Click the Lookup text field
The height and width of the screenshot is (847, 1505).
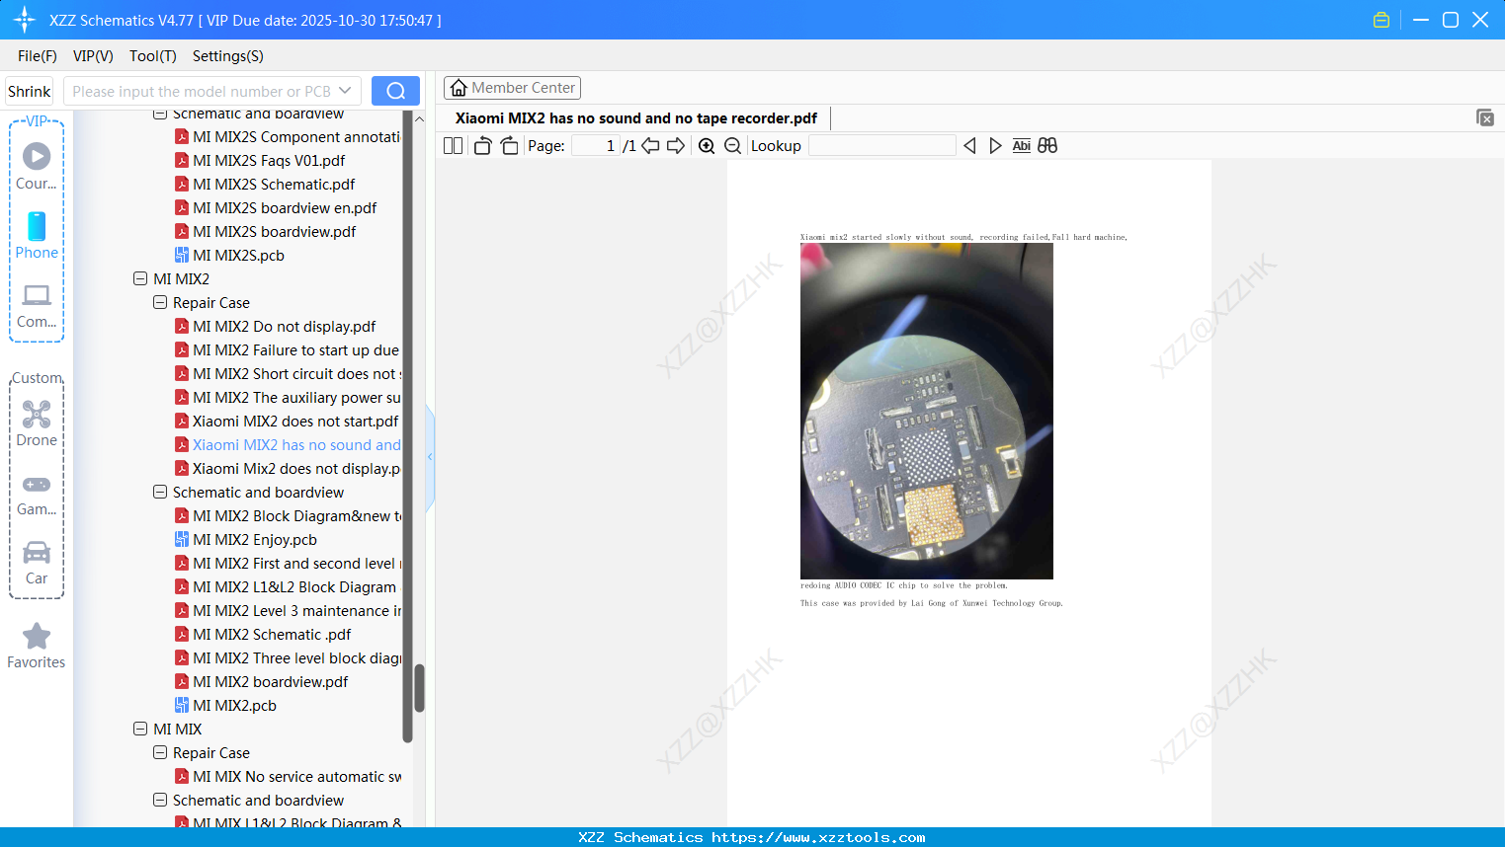pyautogui.click(x=881, y=146)
